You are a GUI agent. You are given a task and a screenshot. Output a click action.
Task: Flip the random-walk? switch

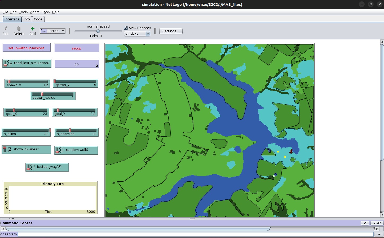click(x=57, y=150)
